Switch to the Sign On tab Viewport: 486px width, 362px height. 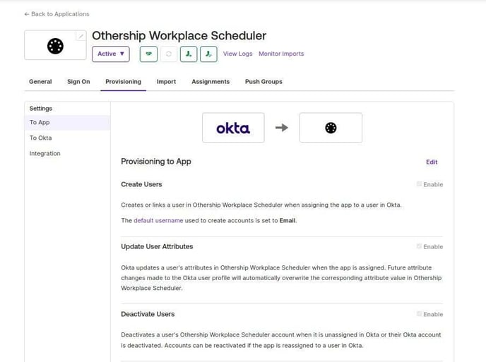pos(78,82)
